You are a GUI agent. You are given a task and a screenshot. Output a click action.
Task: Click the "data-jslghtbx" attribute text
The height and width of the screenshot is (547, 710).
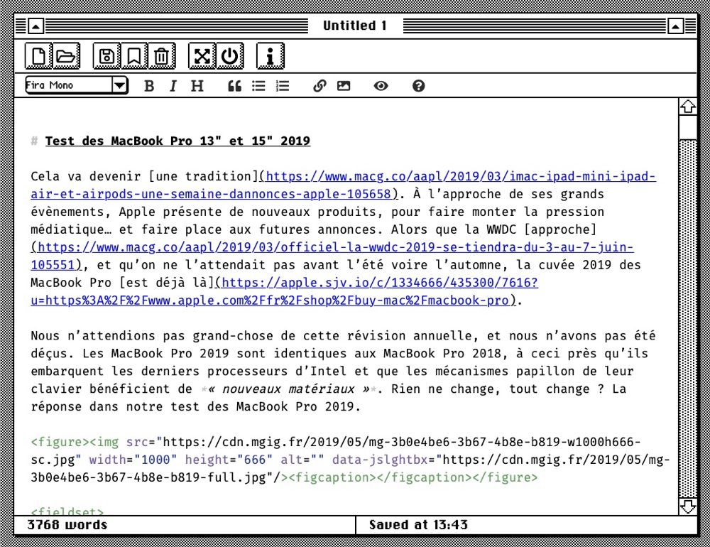coord(380,460)
